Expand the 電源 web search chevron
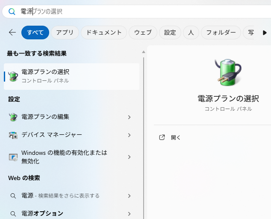The width and height of the screenshot is (271, 219). [129, 196]
